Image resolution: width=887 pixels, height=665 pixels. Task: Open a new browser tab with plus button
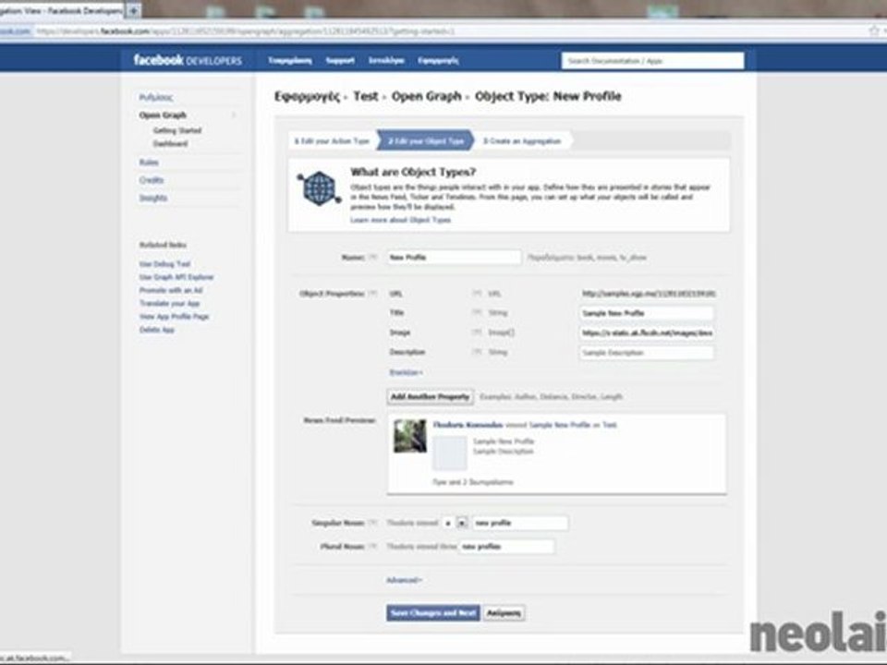click(133, 10)
